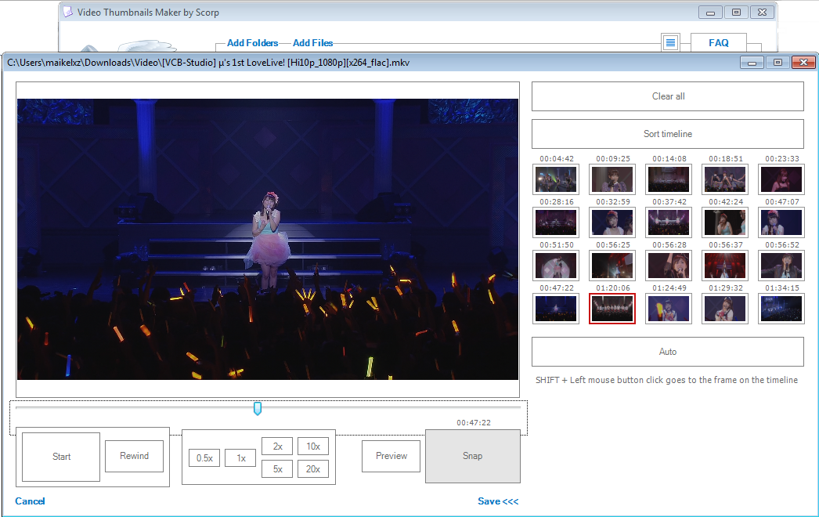Set playback speed to 1x
Screen dimensions: 819x517
click(240, 458)
